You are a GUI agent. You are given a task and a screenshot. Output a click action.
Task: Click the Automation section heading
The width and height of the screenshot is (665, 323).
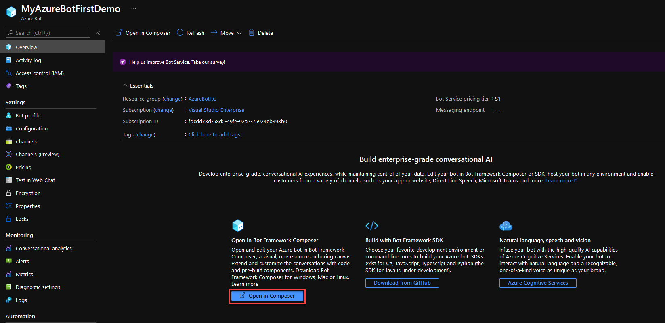click(x=20, y=316)
